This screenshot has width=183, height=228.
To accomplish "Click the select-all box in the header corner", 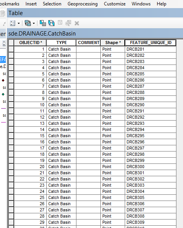I will point(11,43).
